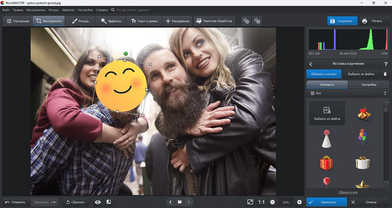Open the folder icon below the photo
Viewport: 392px width, 208px height.
click(180, 202)
